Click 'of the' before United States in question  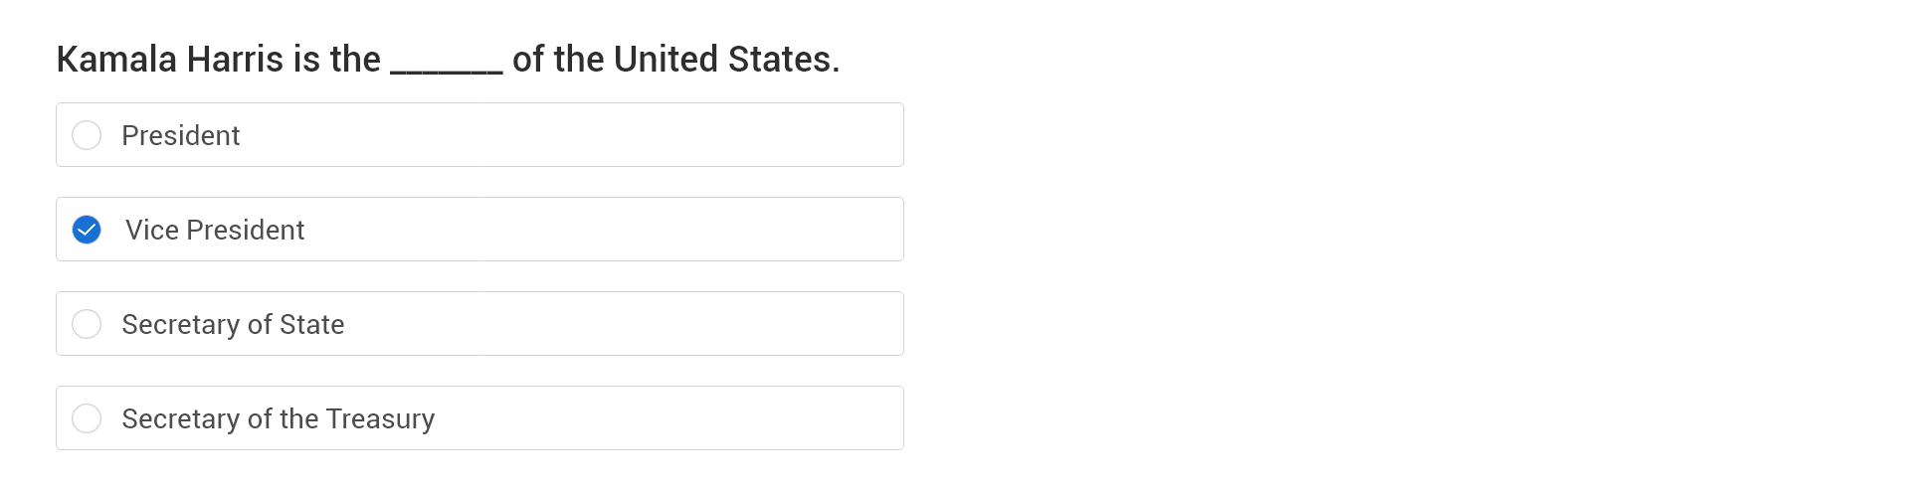coord(558,60)
